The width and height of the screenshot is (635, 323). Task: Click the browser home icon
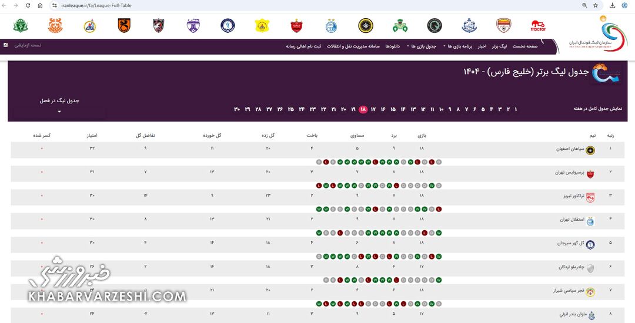40,5
